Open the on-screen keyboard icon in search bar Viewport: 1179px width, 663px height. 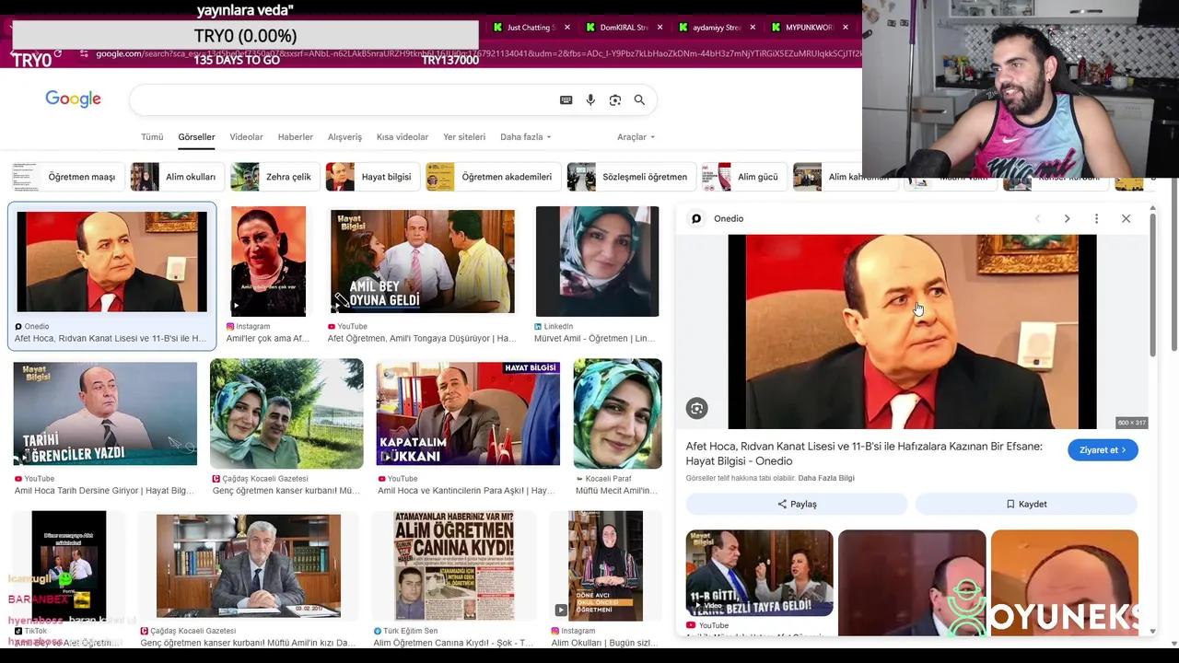pyautogui.click(x=566, y=100)
